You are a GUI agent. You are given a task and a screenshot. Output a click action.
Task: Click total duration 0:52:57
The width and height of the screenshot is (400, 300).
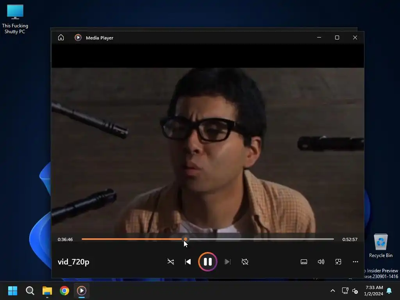pyautogui.click(x=350, y=239)
